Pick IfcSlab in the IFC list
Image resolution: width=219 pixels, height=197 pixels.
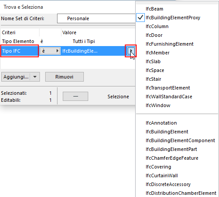(x=177, y=61)
